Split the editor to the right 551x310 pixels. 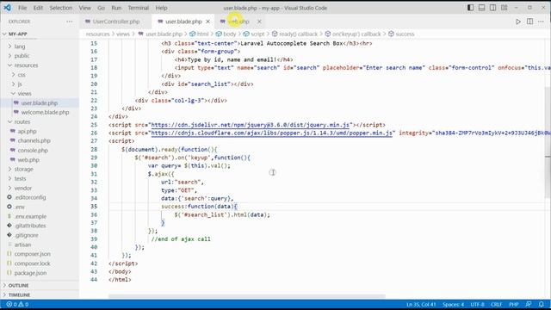click(529, 22)
